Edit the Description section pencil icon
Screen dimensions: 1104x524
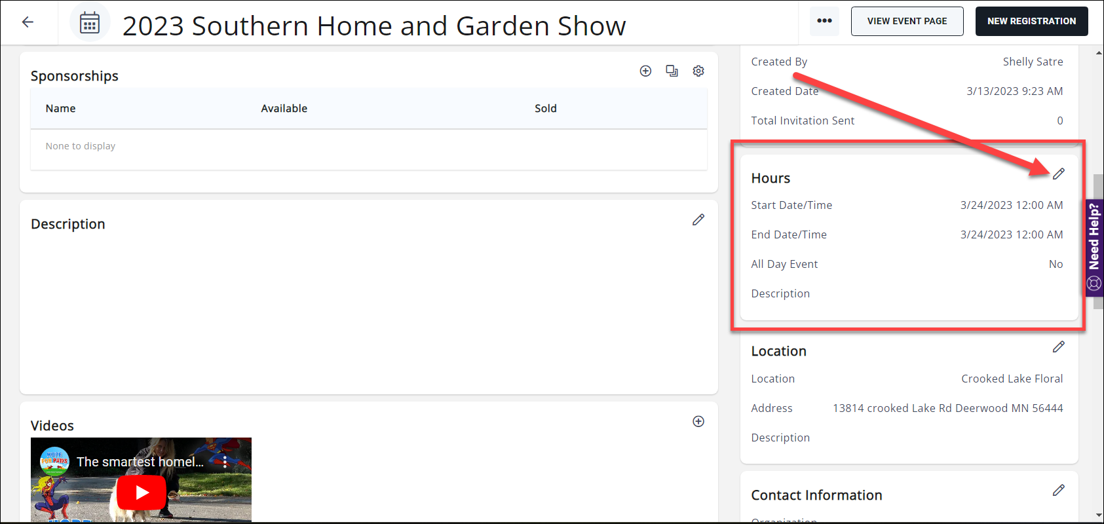698,220
